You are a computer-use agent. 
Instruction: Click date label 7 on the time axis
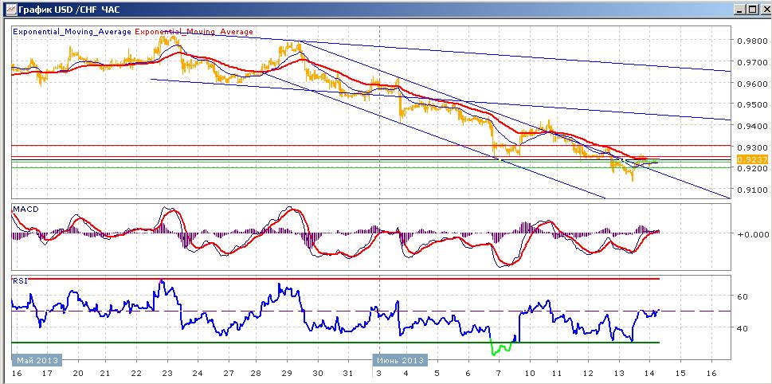click(x=499, y=373)
